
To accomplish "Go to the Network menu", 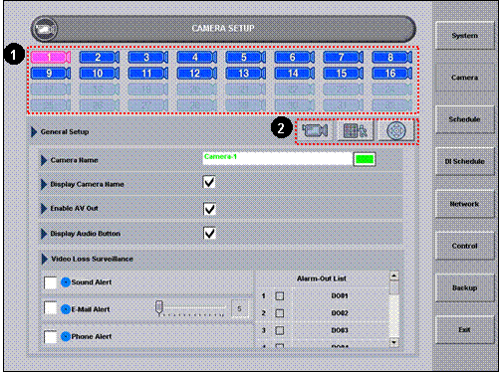I will (x=464, y=204).
